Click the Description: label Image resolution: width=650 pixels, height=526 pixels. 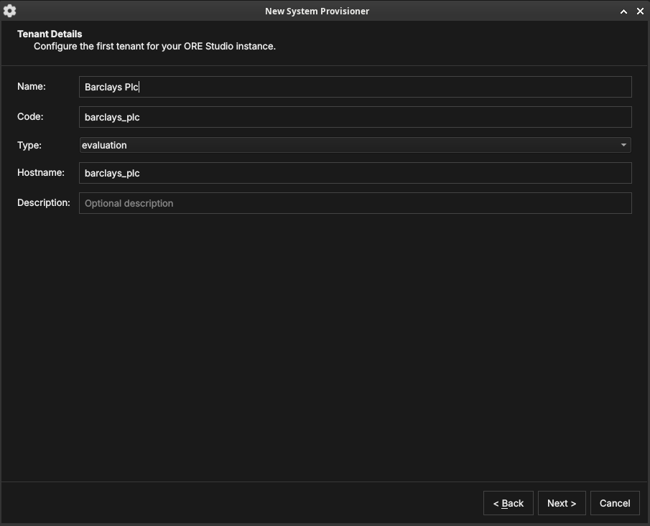pyautogui.click(x=44, y=203)
